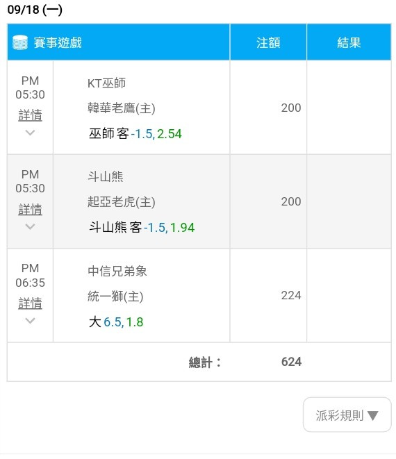
Task: Expand chevron under 中信兄弟象 match details
Action: pyautogui.click(x=30, y=321)
